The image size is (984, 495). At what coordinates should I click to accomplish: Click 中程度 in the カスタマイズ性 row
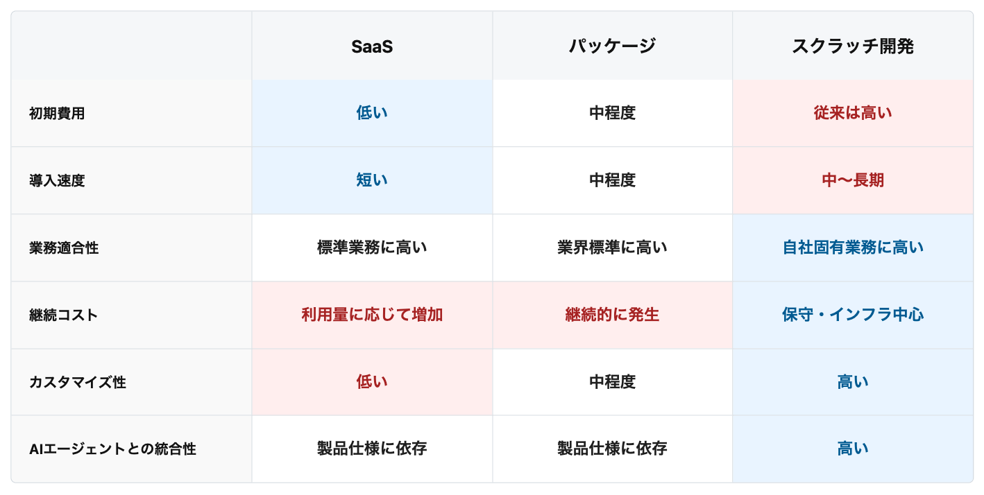point(612,382)
